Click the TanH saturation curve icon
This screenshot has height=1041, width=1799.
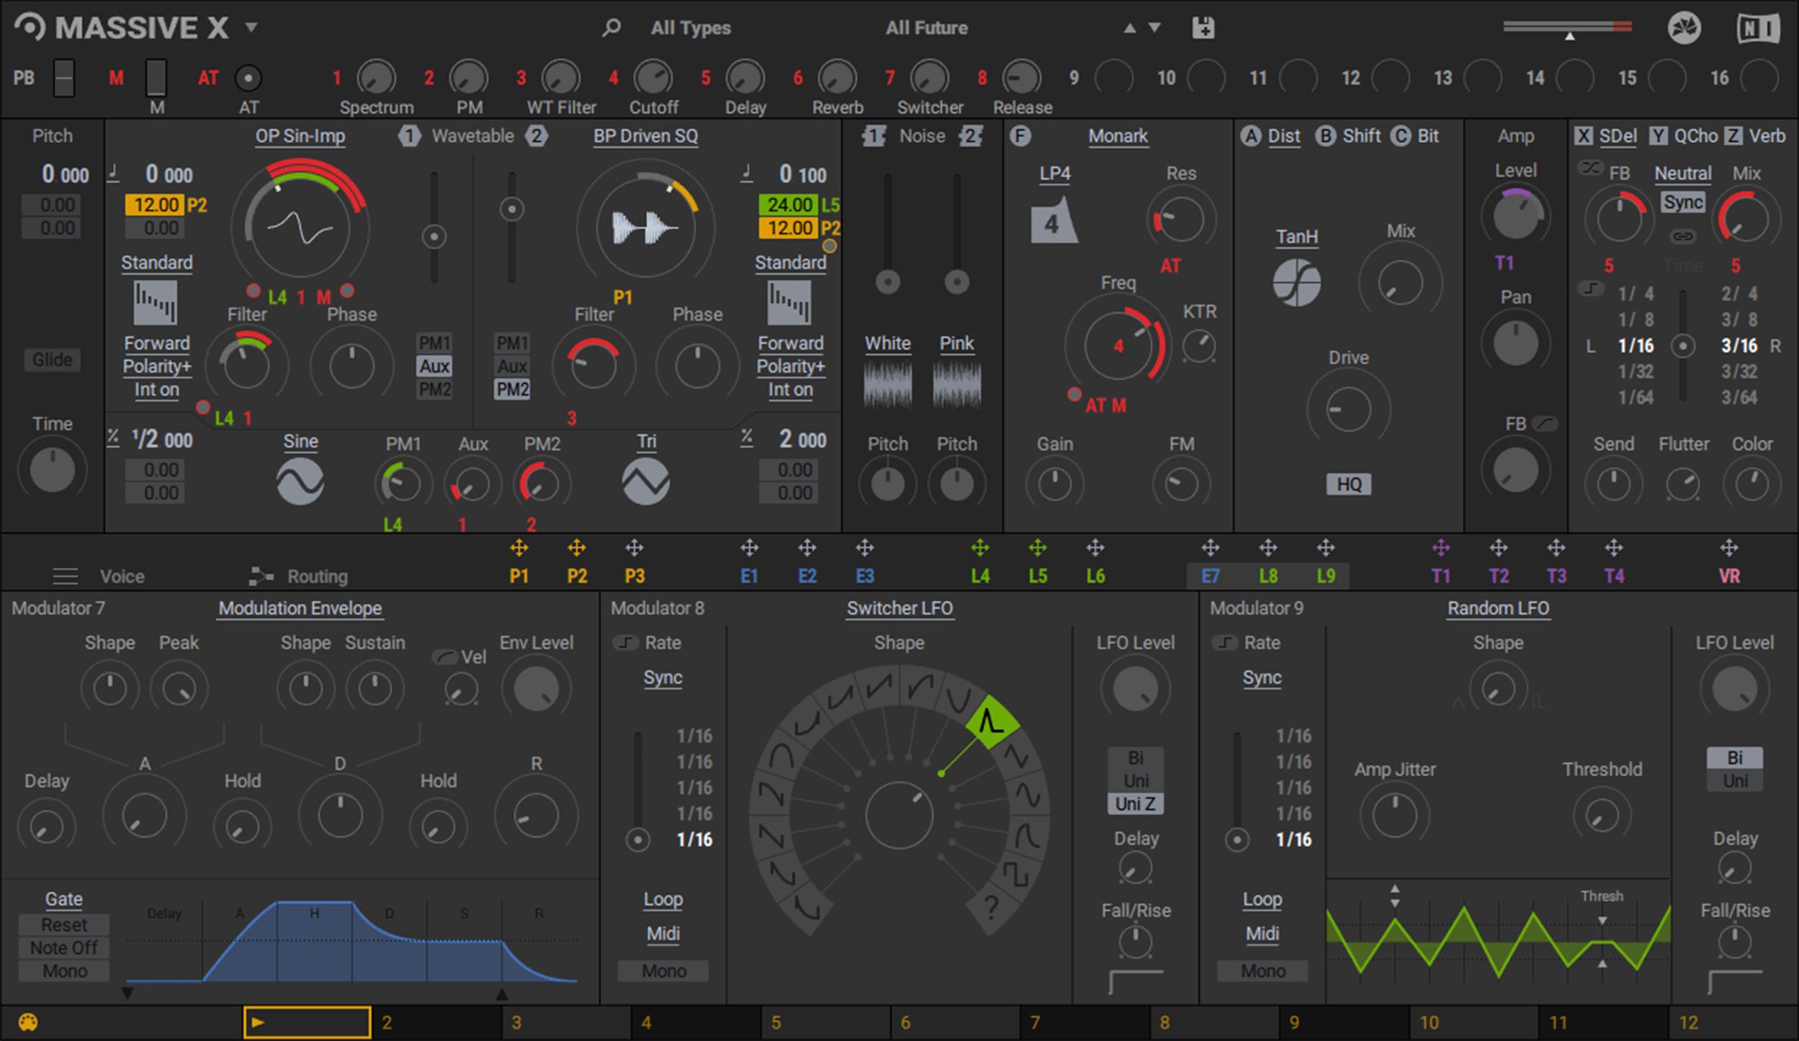point(1296,281)
